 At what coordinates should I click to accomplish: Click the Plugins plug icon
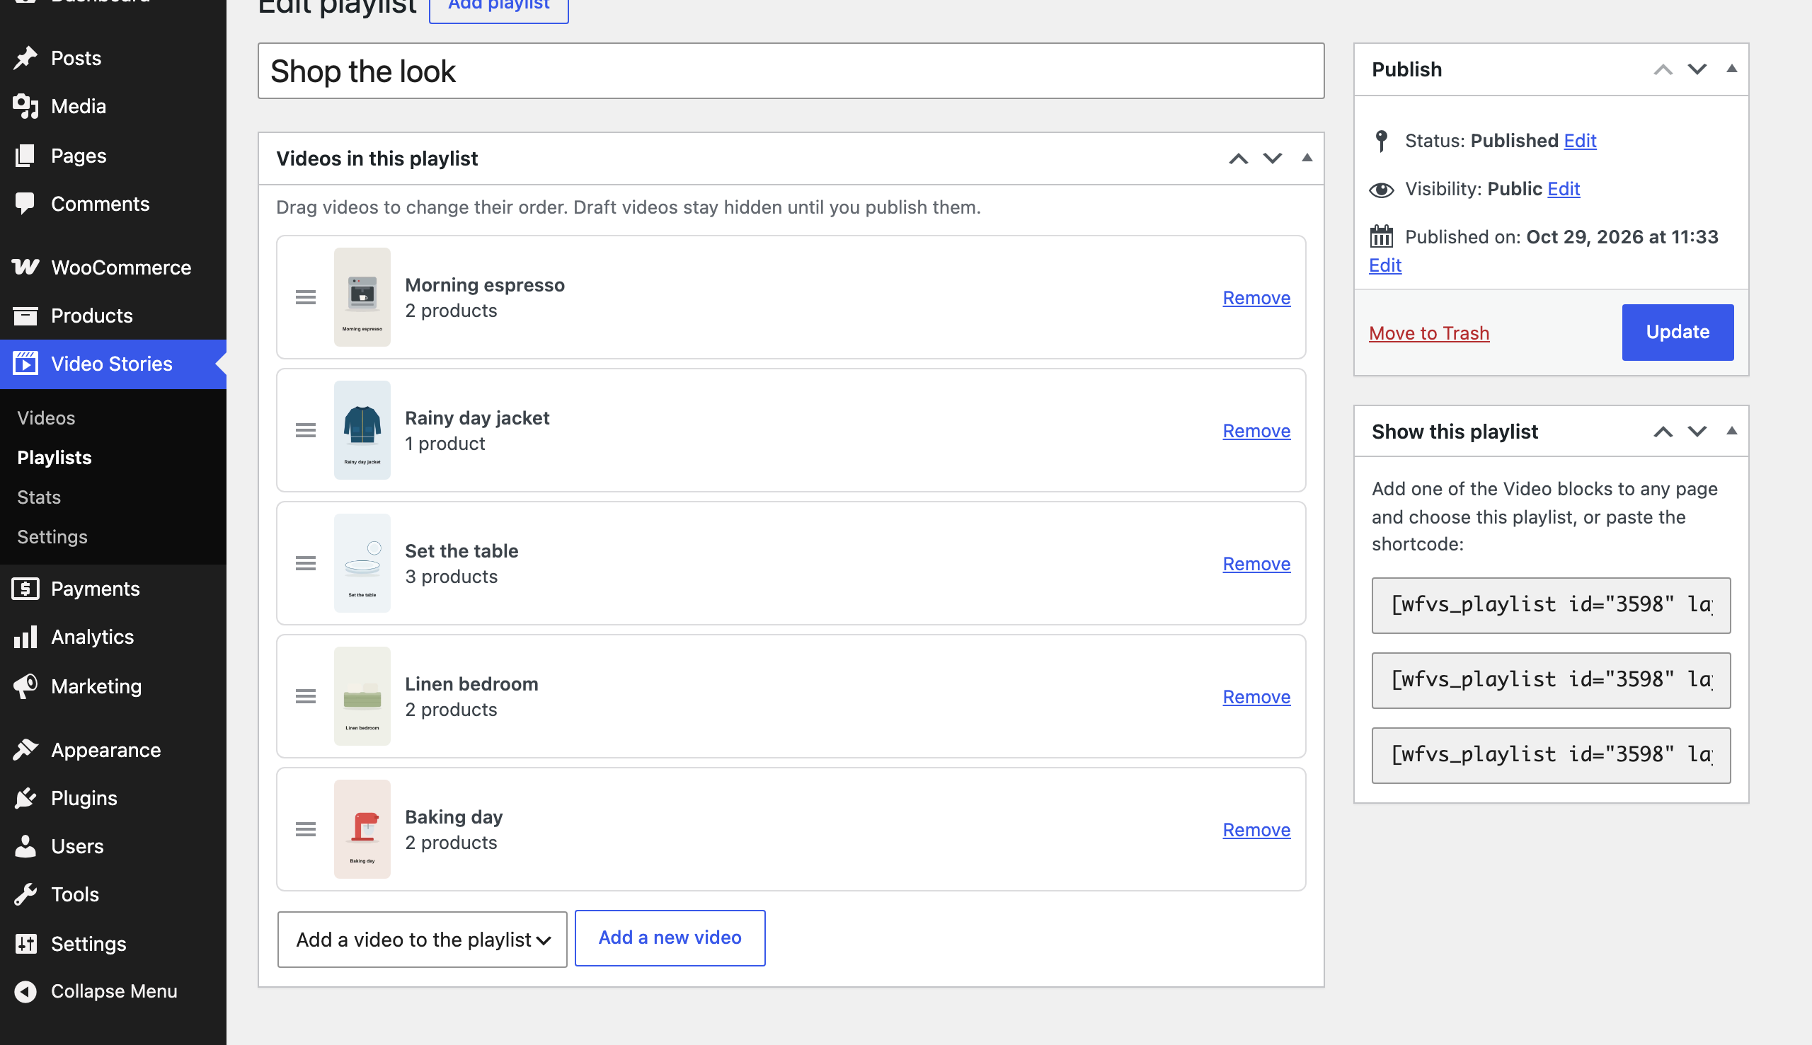coord(25,797)
